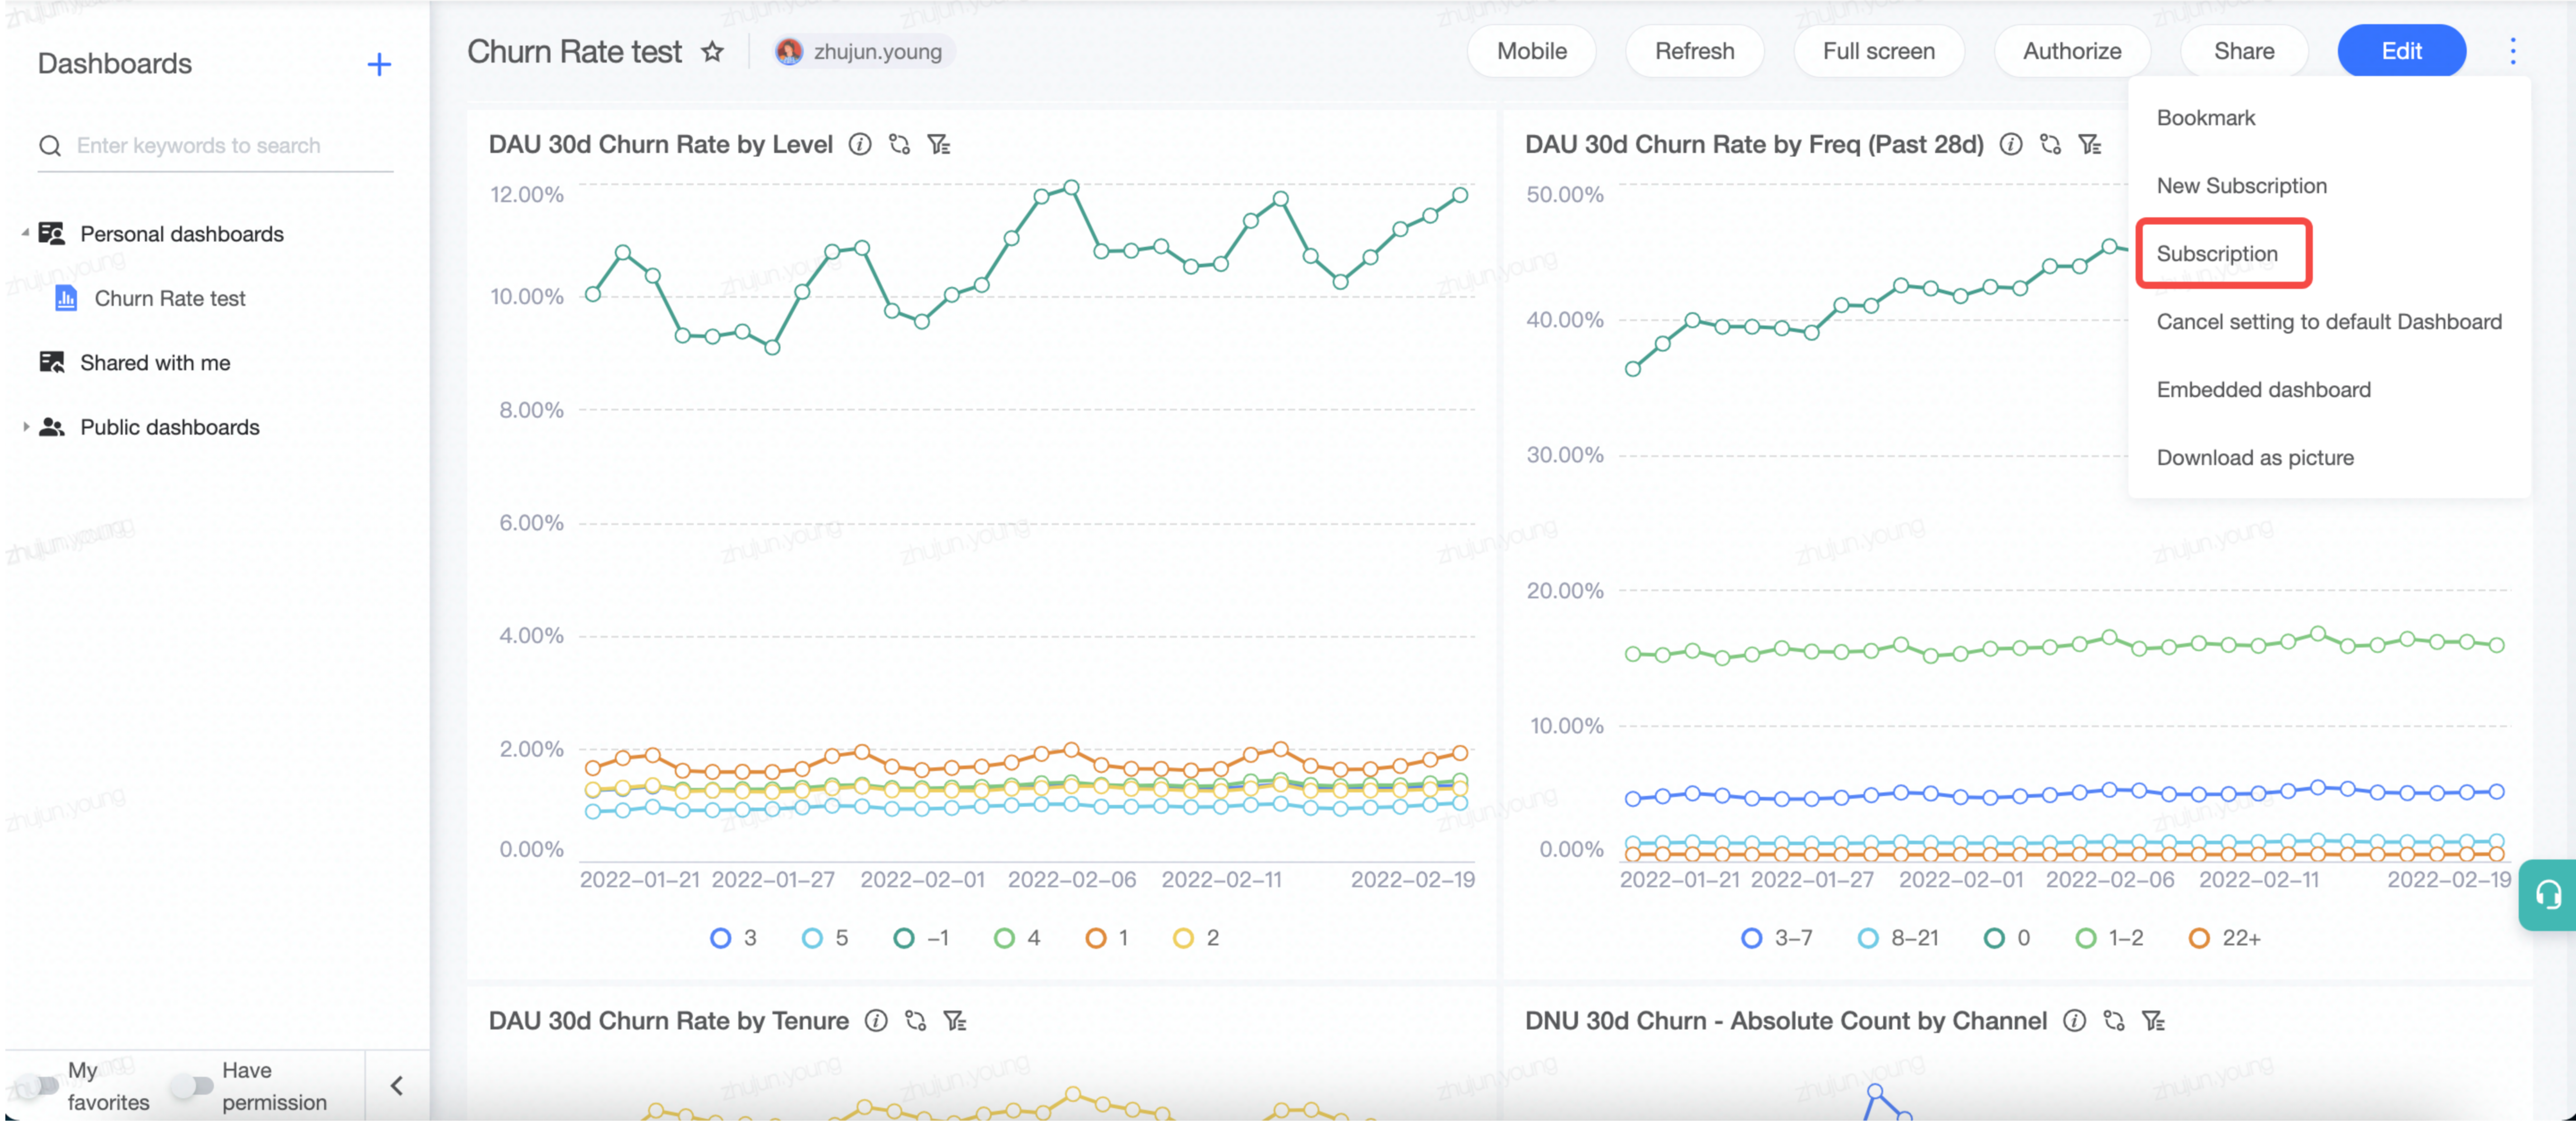Refresh the DNU 30d Churn chart
Viewport: 2576px width, 1121px height.
point(2114,1021)
